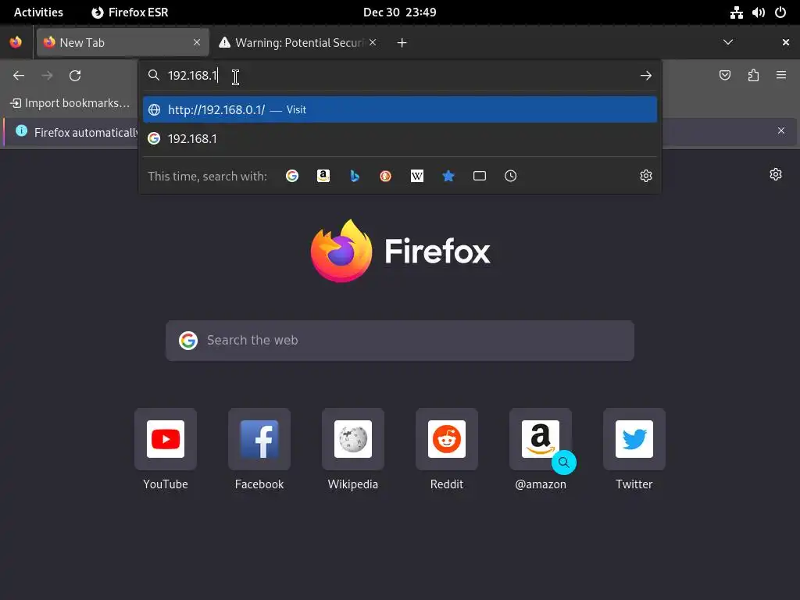Click Import bookmarks toolbar button
The height and width of the screenshot is (600, 800).
70,103
